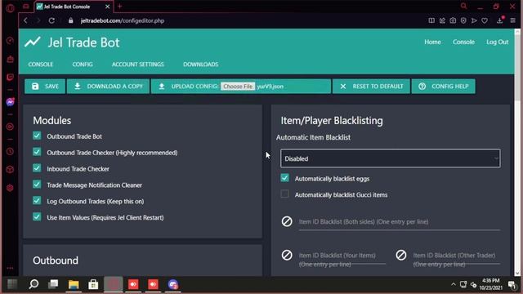Click the Jel Trade Bot chart logo

[x=33, y=42]
